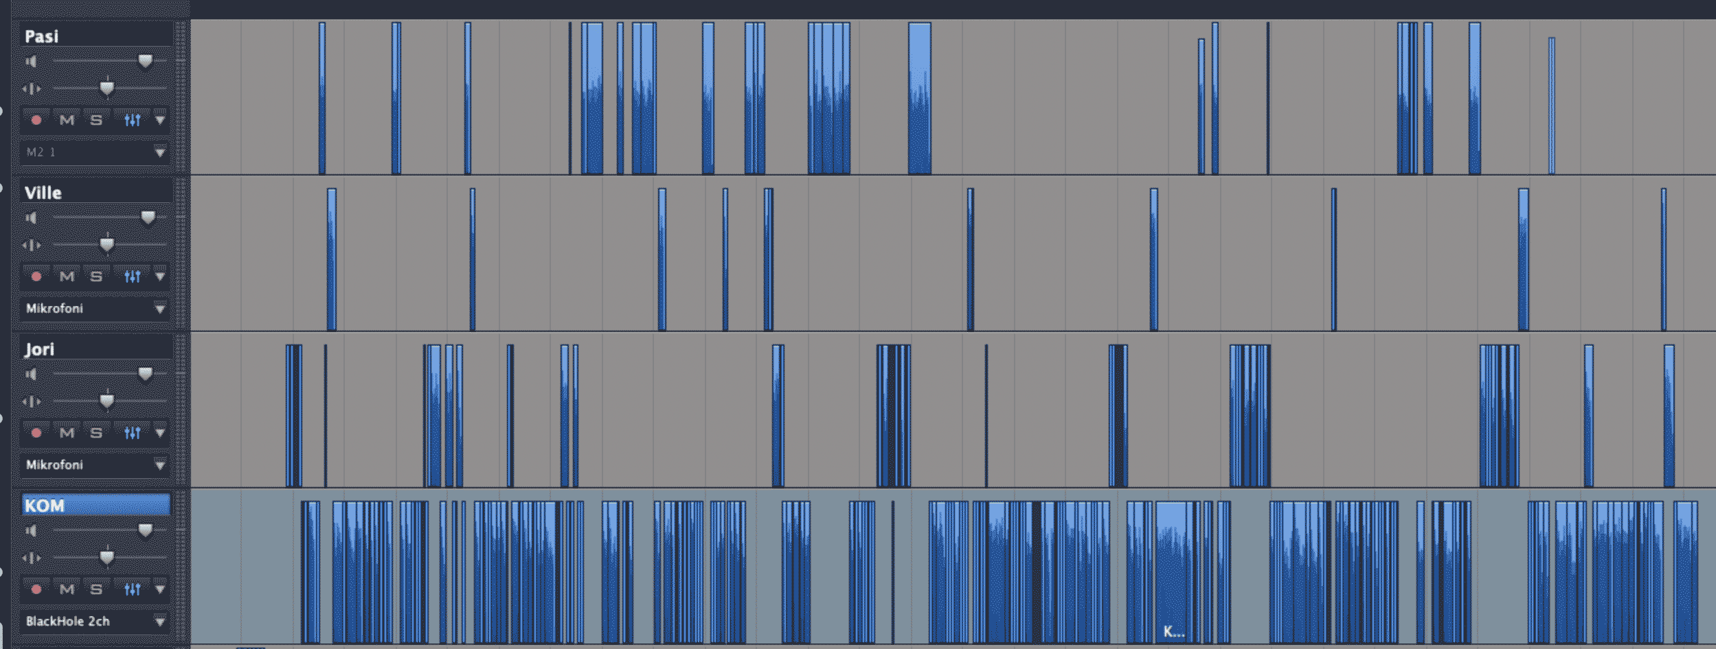Click the speaker volume icon on Ville track
Viewport: 1716px width, 649px height.
tap(31, 218)
